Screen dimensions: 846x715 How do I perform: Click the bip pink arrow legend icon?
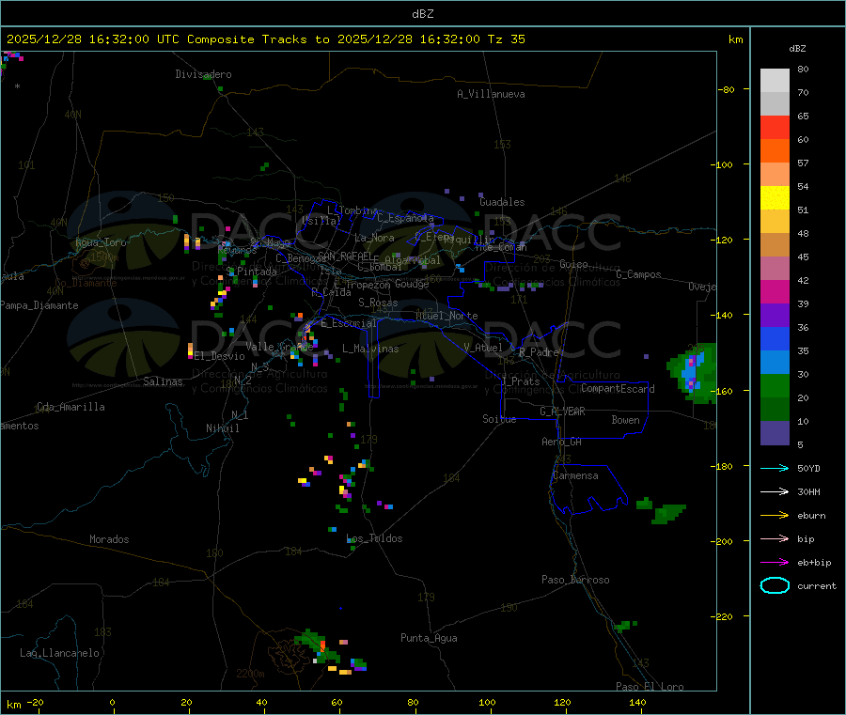pyautogui.click(x=775, y=538)
